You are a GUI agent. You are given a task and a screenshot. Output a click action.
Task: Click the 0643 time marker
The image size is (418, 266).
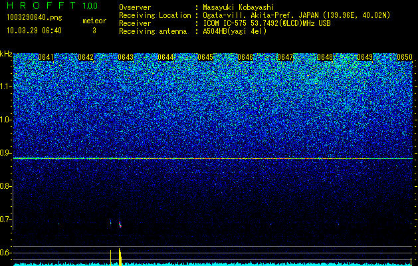click(x=126, y=57)
